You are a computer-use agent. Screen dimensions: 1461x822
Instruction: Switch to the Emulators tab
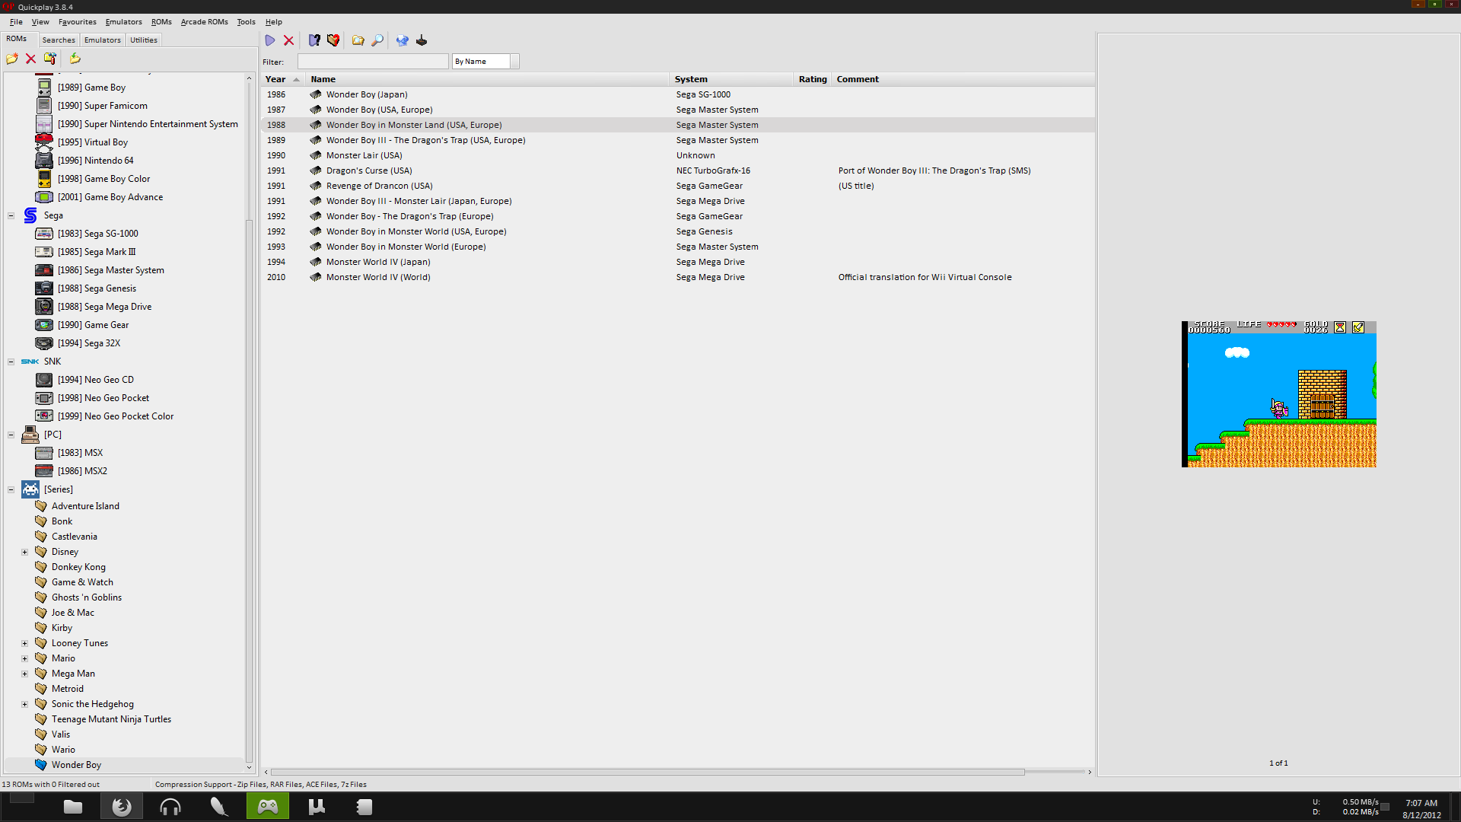(x=103, y=40)
